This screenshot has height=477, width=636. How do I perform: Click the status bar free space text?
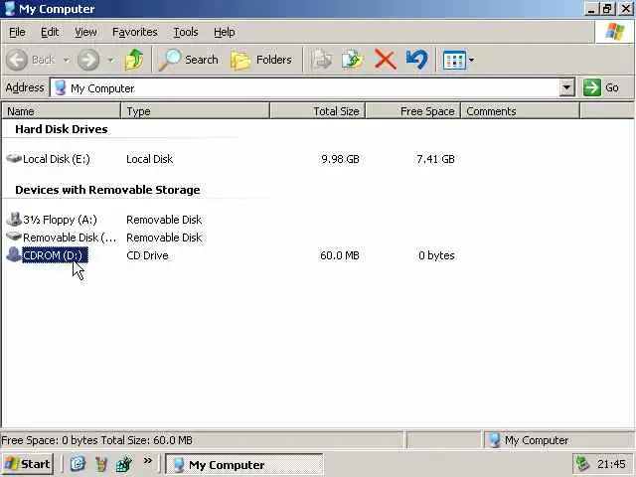click(97, 440)
